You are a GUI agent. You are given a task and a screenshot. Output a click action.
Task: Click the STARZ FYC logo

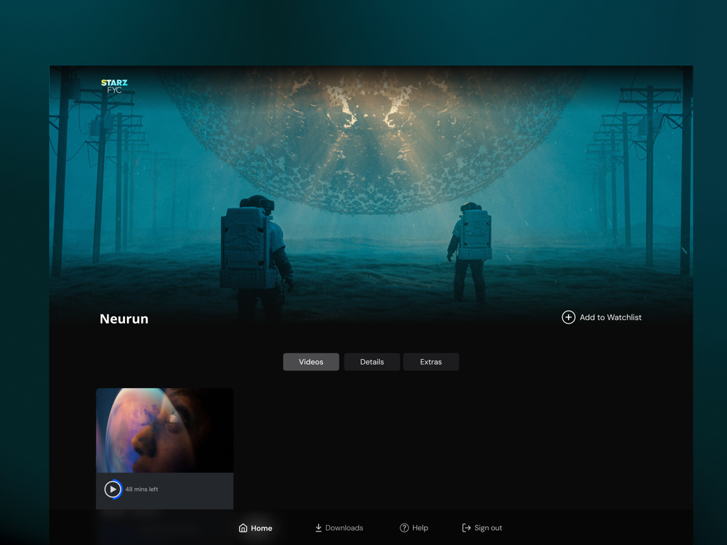click(x=114, y=87)
